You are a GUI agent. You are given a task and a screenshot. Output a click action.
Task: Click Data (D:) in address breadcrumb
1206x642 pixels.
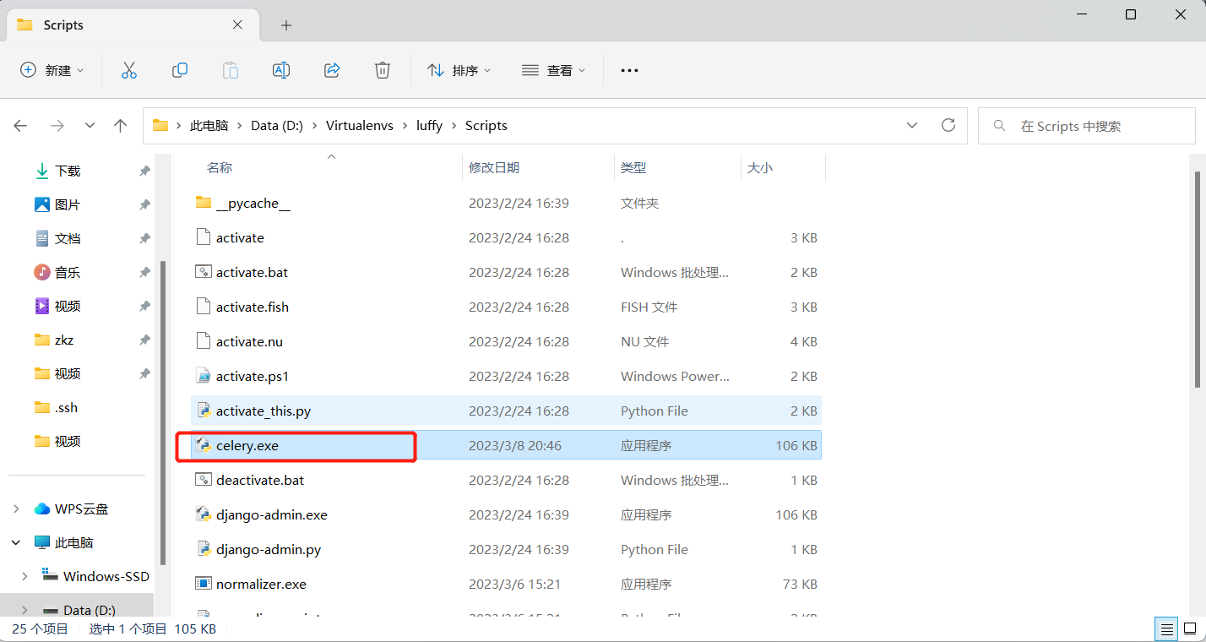(277, 126)
